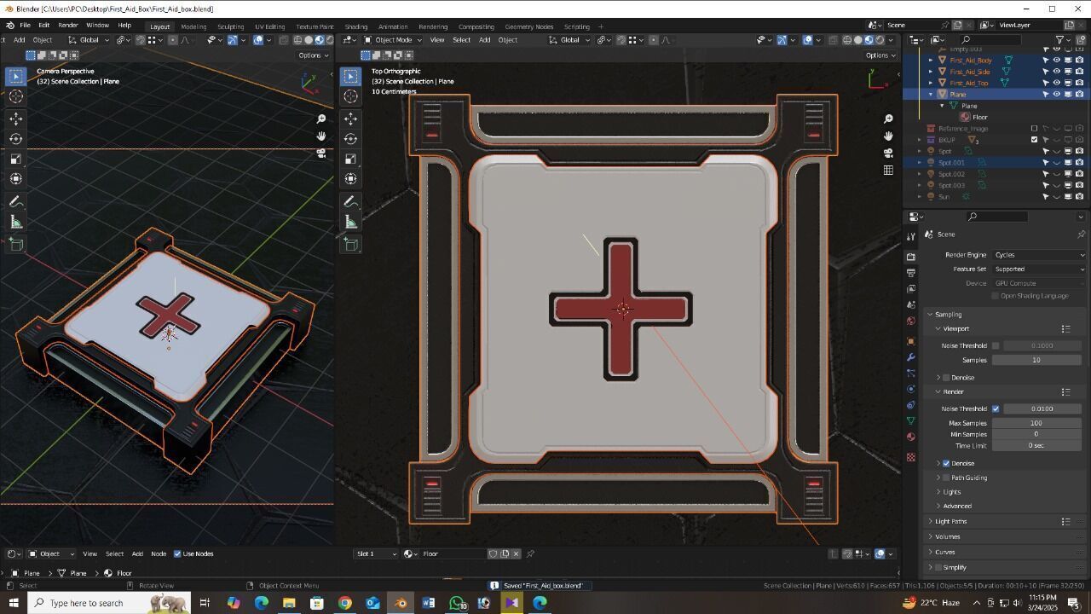
Task: Expand the Curves panel
Action: click(x=944, y=552)
